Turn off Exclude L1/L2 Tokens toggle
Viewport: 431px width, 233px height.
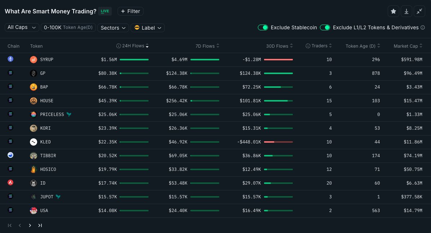click(325, 27)
